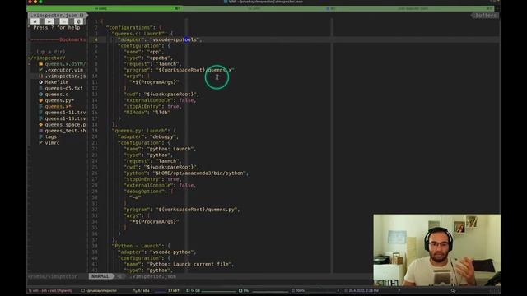Viewport: 527px width, 296px height.
Task: Click the buffers label at top right
Action: pyautogui.click(x=486, y=16)
